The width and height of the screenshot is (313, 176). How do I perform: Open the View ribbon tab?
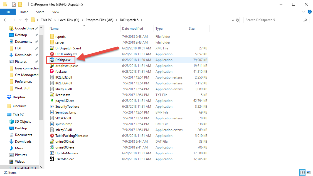tap(56, 12)
